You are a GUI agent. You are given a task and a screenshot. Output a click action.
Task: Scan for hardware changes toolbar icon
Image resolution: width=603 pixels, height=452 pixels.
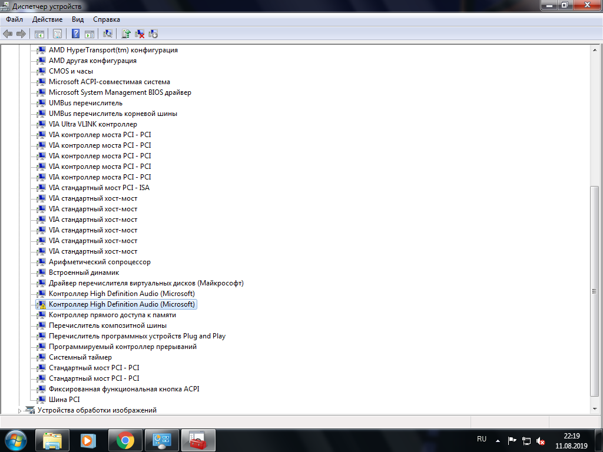pos(108,34)
